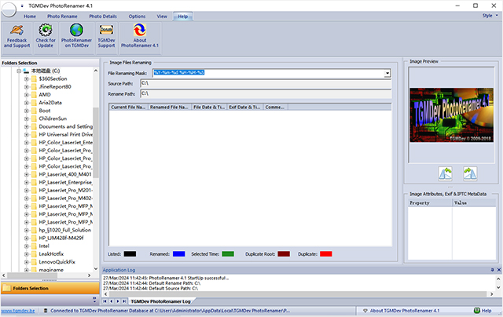Close the Application Log panel
Screen dimensions: 503x317
(x=499, y=270)
